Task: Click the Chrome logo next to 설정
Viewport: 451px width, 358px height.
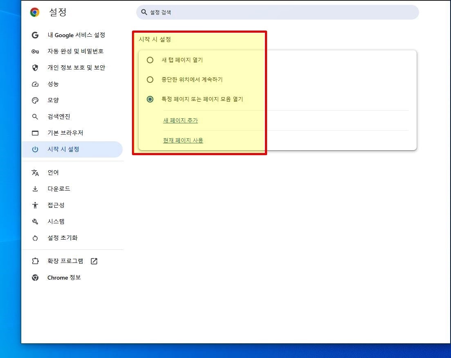Action: (35, 12)
